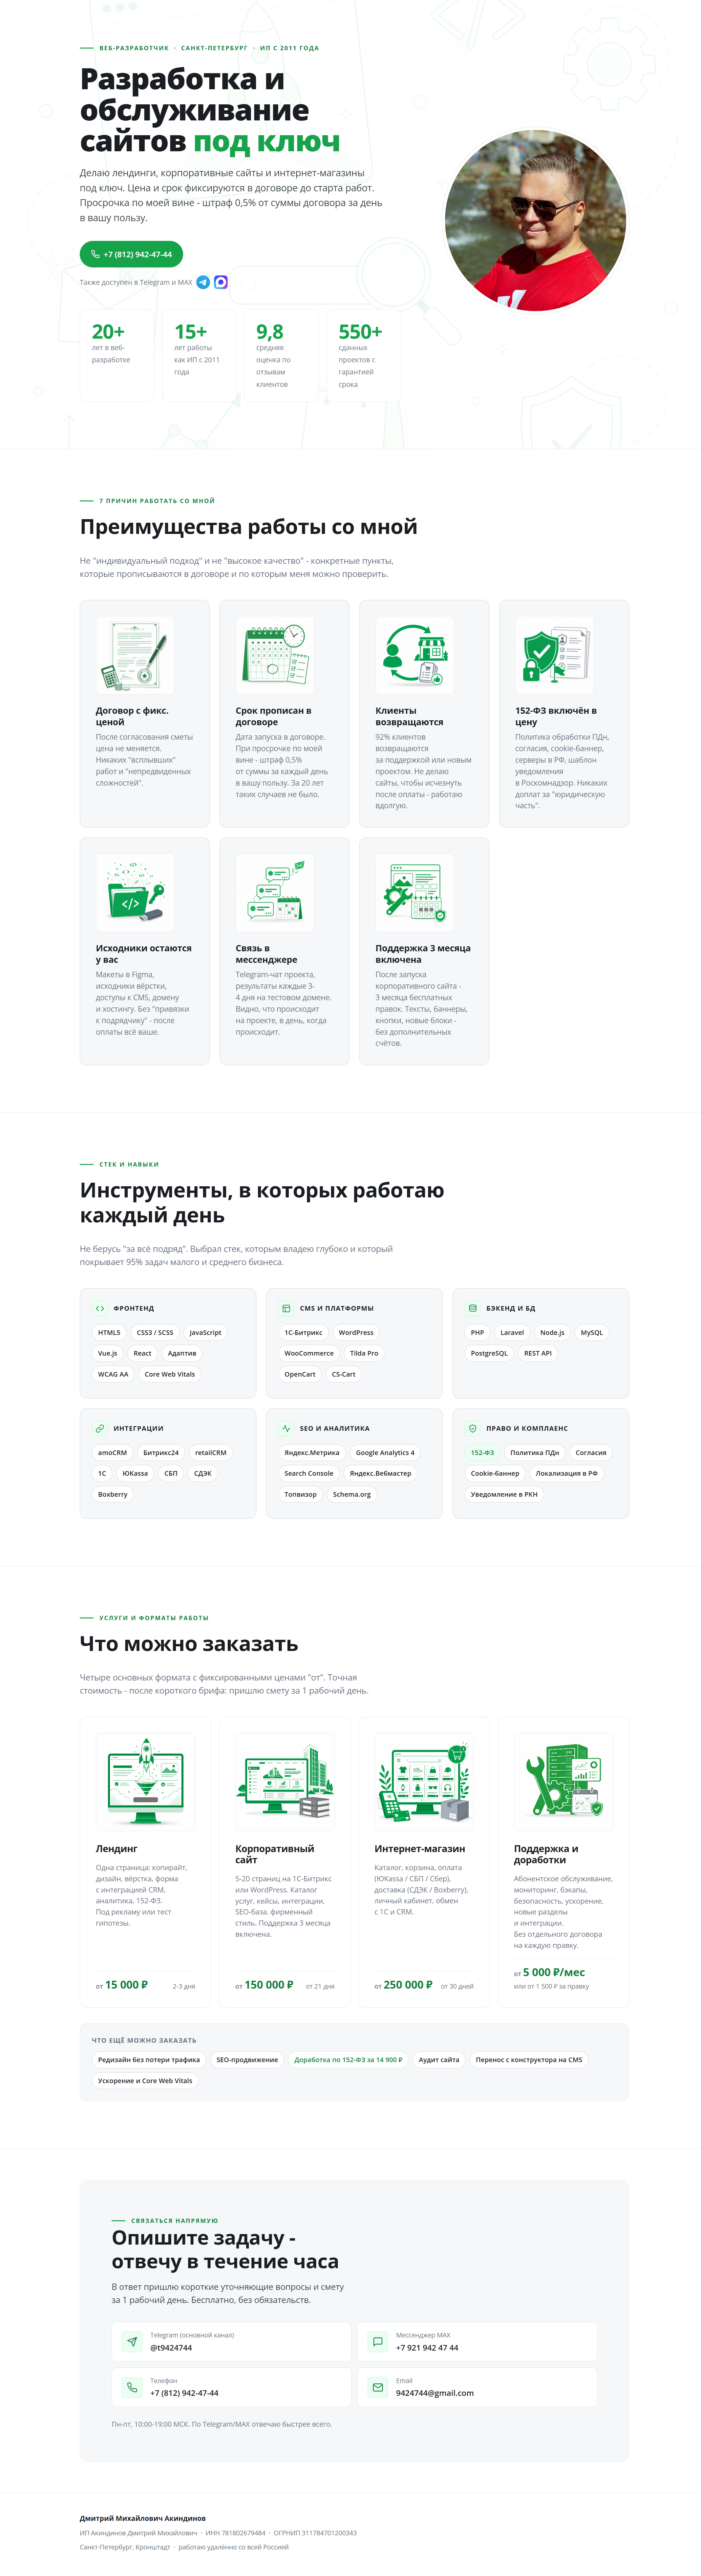The width and height of the screenshot is (701, 2576).
Task: Click the rocket monitor illustration on "Лендинг" card
Action: tap(145, 1782)
